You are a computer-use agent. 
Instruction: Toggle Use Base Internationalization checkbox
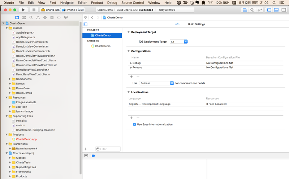pyautogui.click(x=134, y=125)
